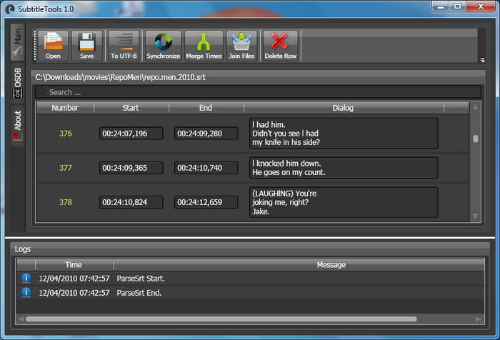This screenshot has width=500, height=340.
Task: Sort by the Start column header
Action: tap(131, 108)
